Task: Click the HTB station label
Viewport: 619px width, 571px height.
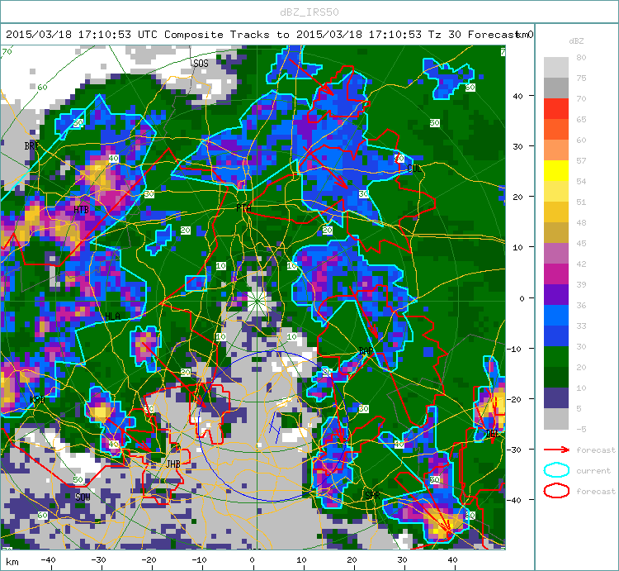Action: pyautogui.click(x=82, y=209)
